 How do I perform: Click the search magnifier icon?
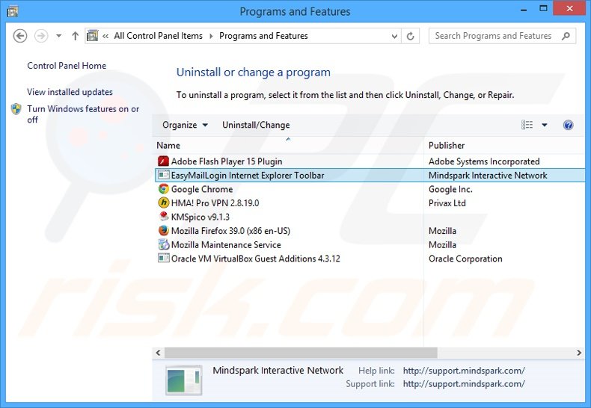point(566,36)
